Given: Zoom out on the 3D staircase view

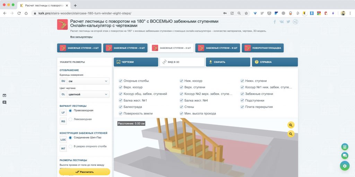Looking at the screenshot, I should 291,134.
